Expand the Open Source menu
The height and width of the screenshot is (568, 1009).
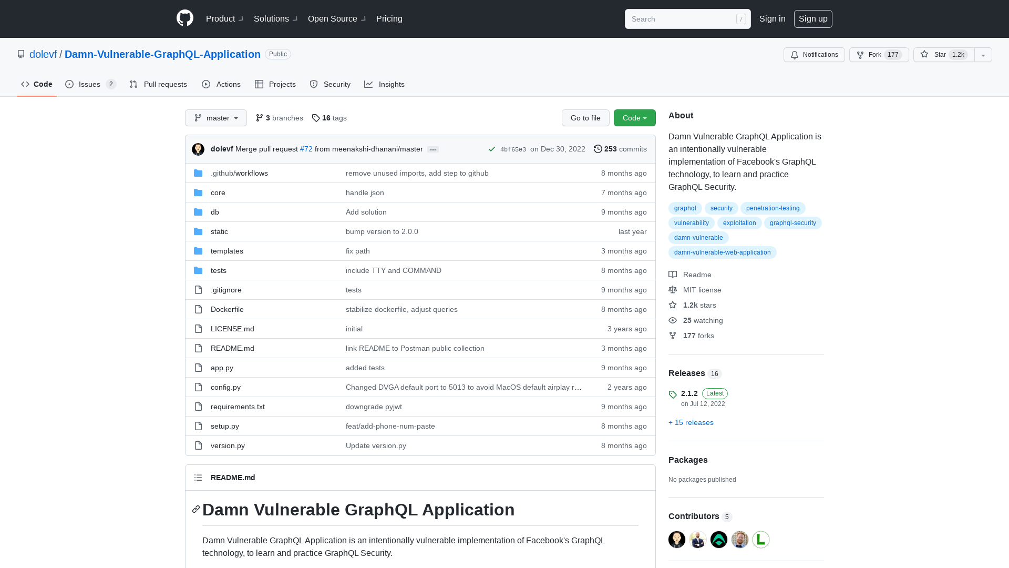[x=337, y=19]
